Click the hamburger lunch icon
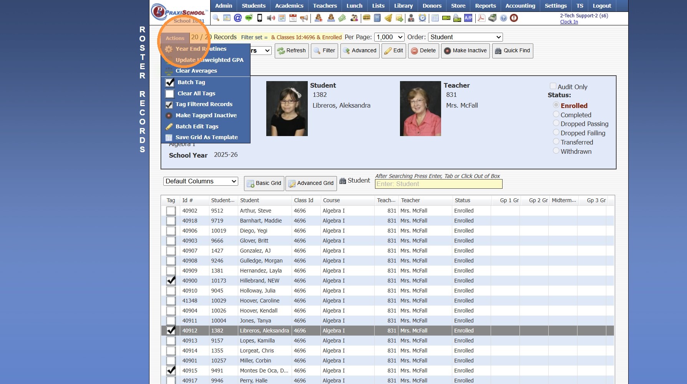Image resolution: width=687 pixels, height=384 pixels. 367,18
